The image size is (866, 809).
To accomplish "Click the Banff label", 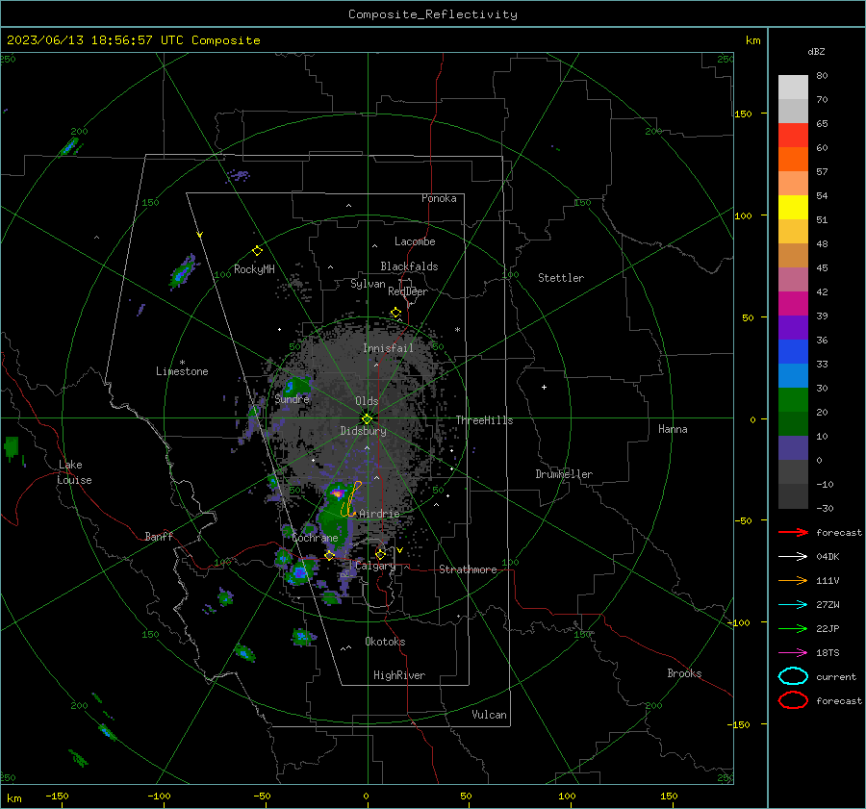I will (x=159, y=536).
